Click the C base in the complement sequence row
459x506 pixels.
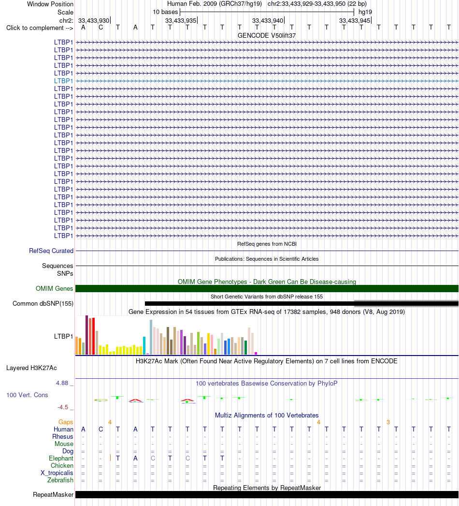click(x=100, y=28)
